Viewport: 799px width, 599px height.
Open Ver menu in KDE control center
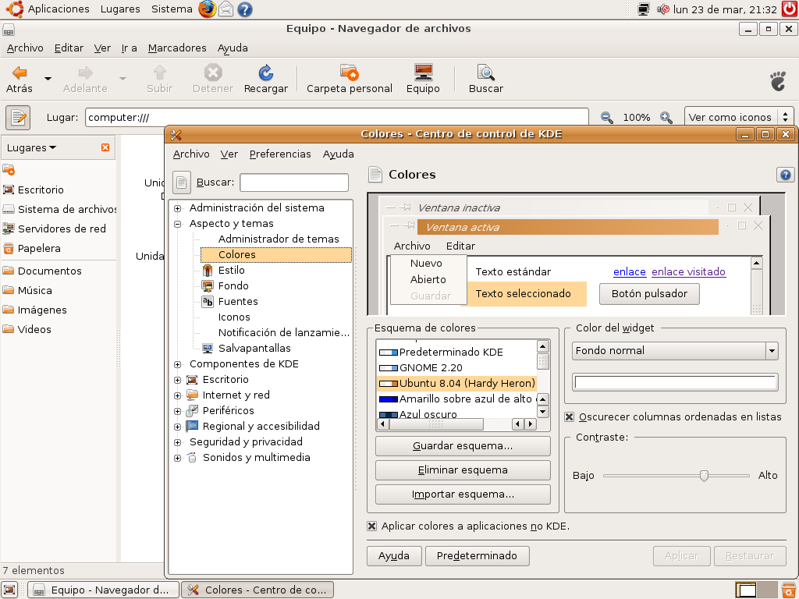pos(229,154)
